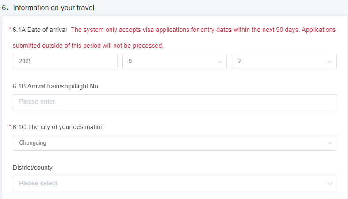
Task: Click the red asterisk before 6.1C
Action: point(10,127)
